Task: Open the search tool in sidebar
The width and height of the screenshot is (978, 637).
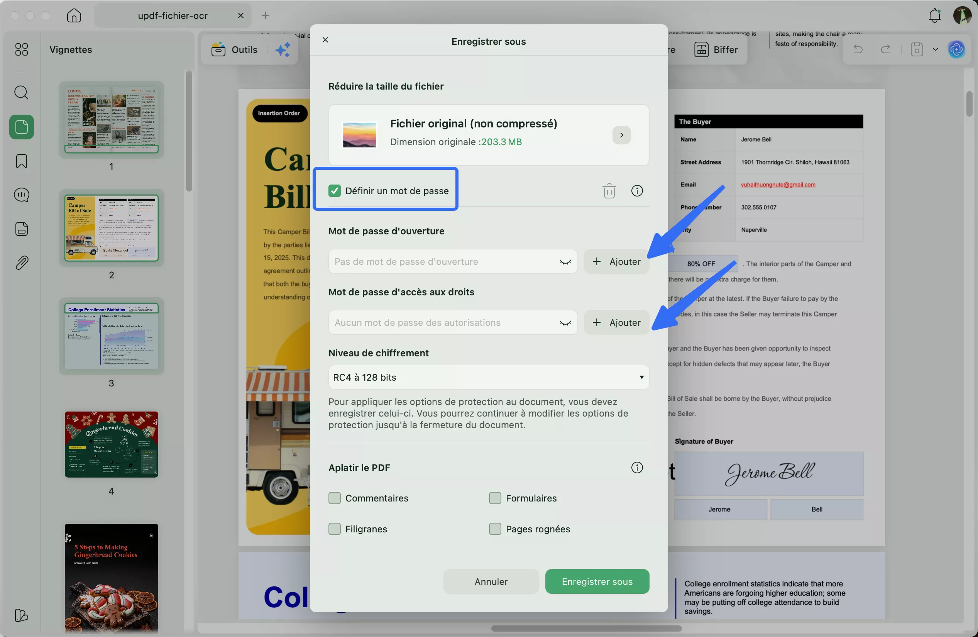Action: click(x=21, y=93)
